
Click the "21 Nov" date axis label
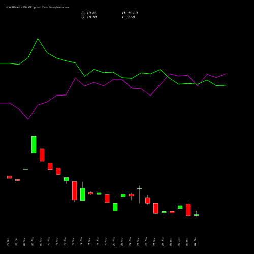pyautogui.click(x=122, y=242)
